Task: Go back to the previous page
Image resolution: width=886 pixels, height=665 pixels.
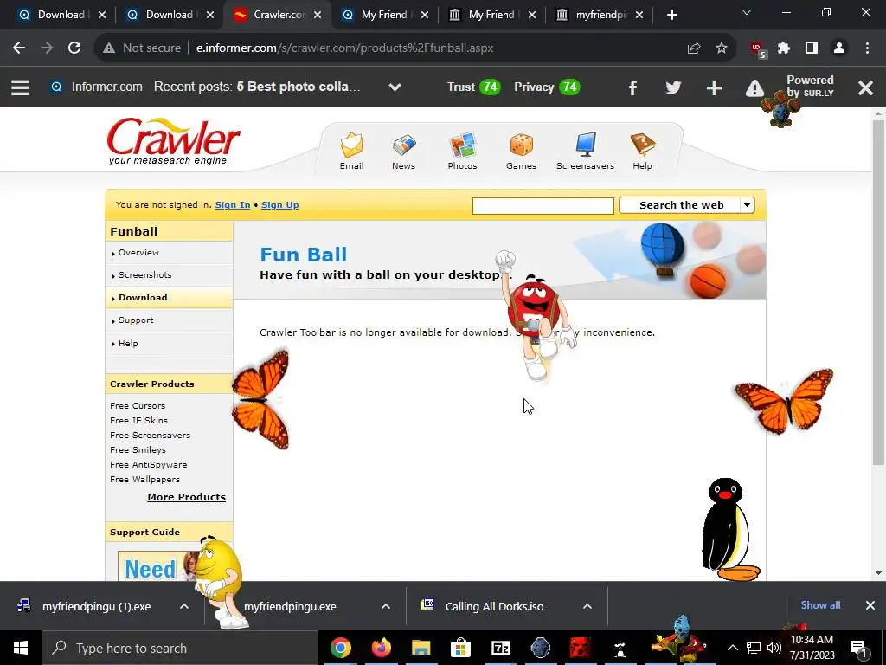Action: [19, 48]
